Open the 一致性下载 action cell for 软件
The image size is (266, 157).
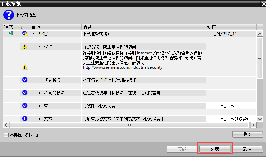click(x=231, y=106)
